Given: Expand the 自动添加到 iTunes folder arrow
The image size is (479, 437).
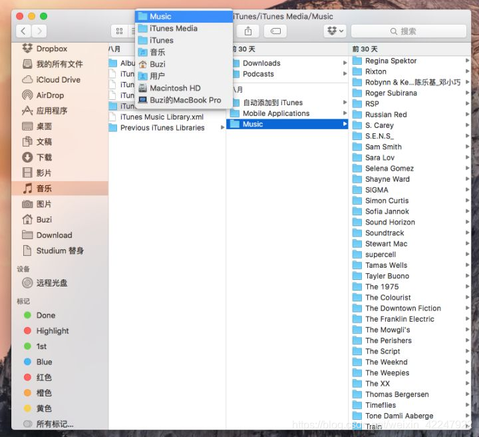Looking at the screenshot, I should tap(345, 103).
